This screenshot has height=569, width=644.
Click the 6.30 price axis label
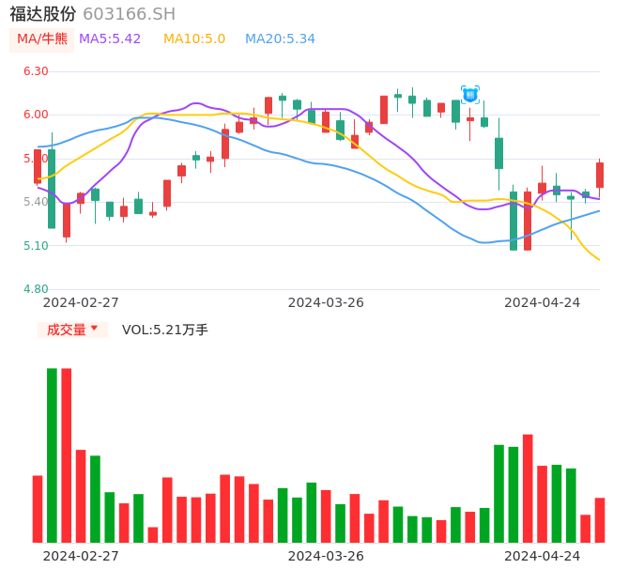[x=36, y=71]
